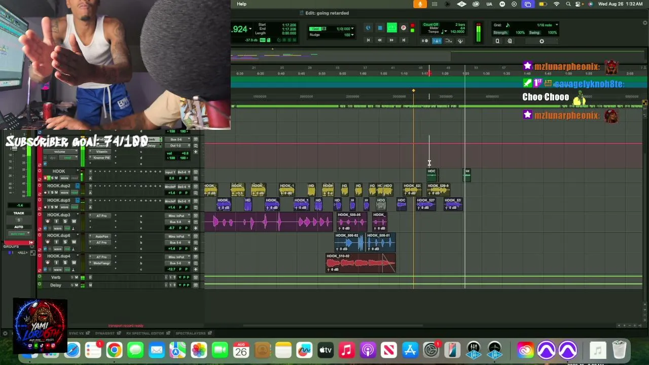The width and height of the screenshot is (649, 365).
Task: Open Photos from the Dock
Action: (199, 350)
